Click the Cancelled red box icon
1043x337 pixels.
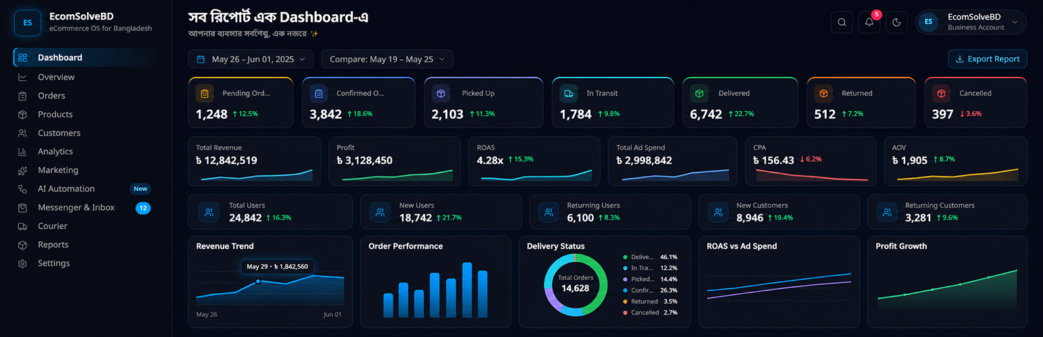point(941,93)
